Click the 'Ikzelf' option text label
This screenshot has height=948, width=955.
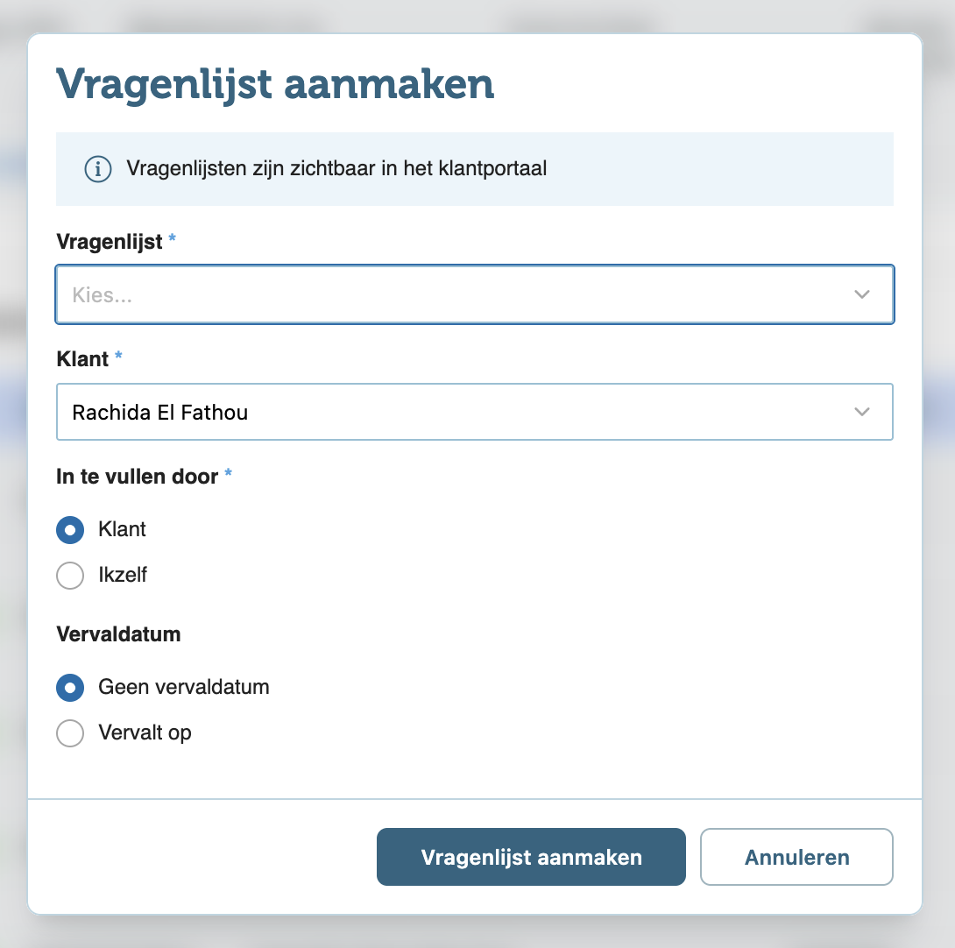coord(123,575)
